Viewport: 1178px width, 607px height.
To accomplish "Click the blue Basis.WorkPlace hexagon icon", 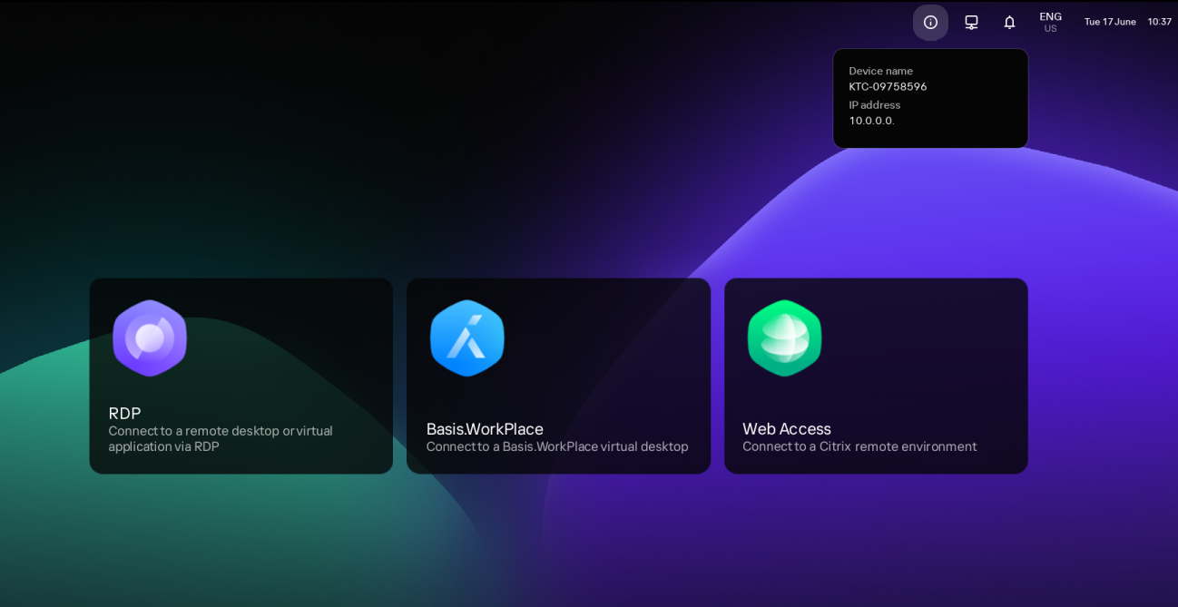I will pyautogui.click(x=467, y=338).
